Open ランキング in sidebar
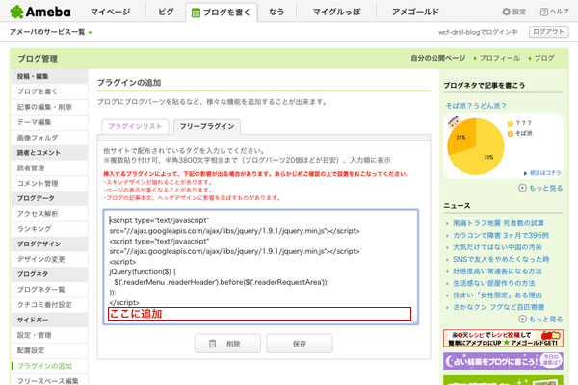The height and width of the screenshot is (385, 578). (49, 229)
